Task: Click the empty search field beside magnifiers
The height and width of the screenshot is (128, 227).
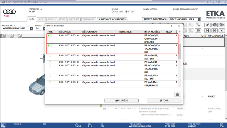Action: 34,36
